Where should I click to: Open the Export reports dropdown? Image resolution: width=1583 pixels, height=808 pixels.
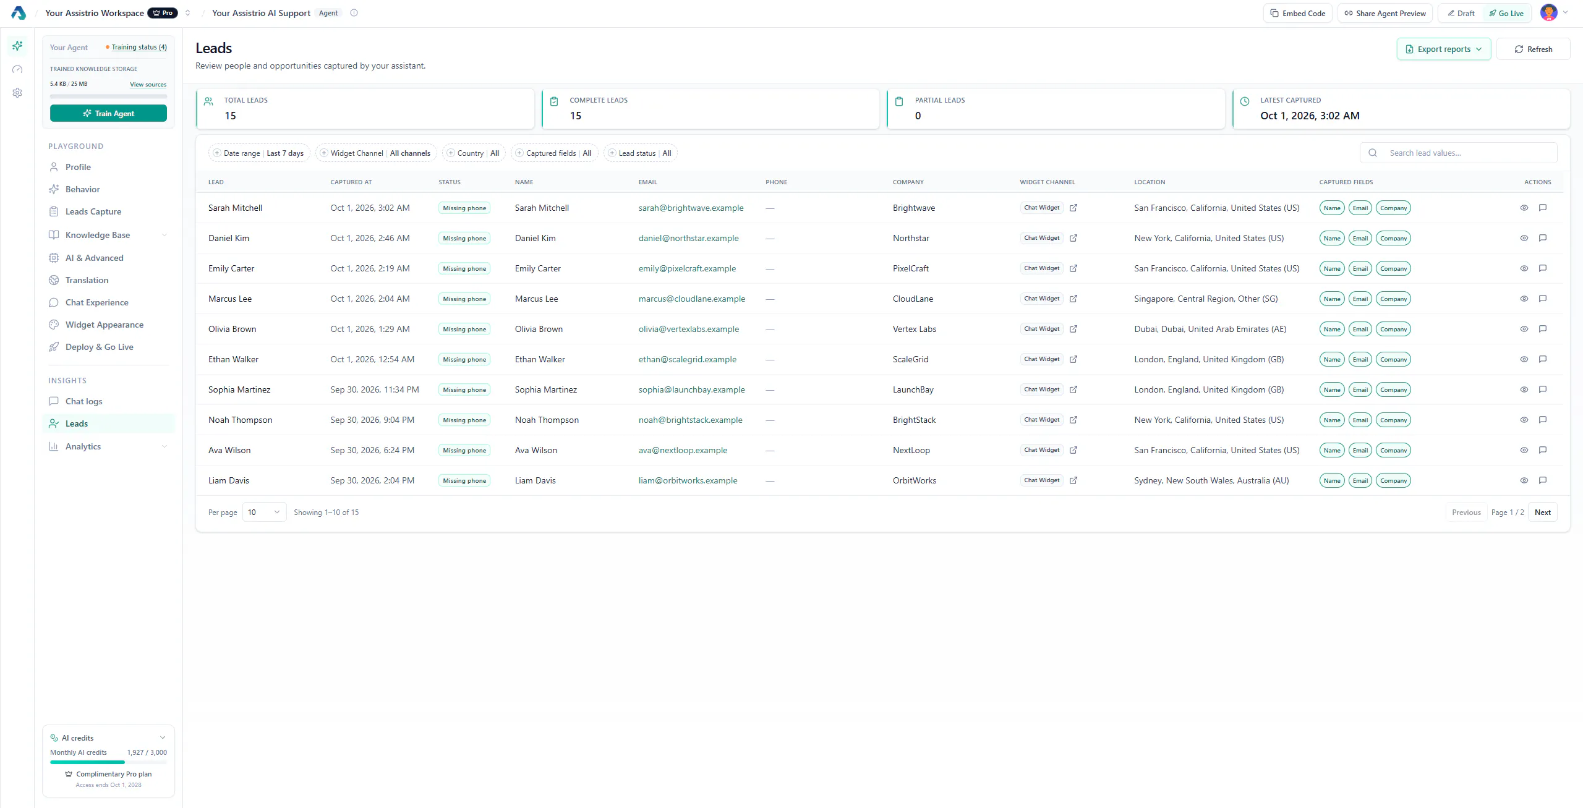[1443, 49]
